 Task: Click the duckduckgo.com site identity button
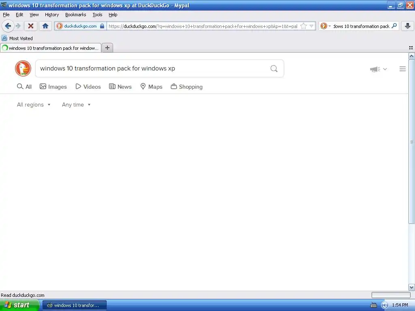80,26
